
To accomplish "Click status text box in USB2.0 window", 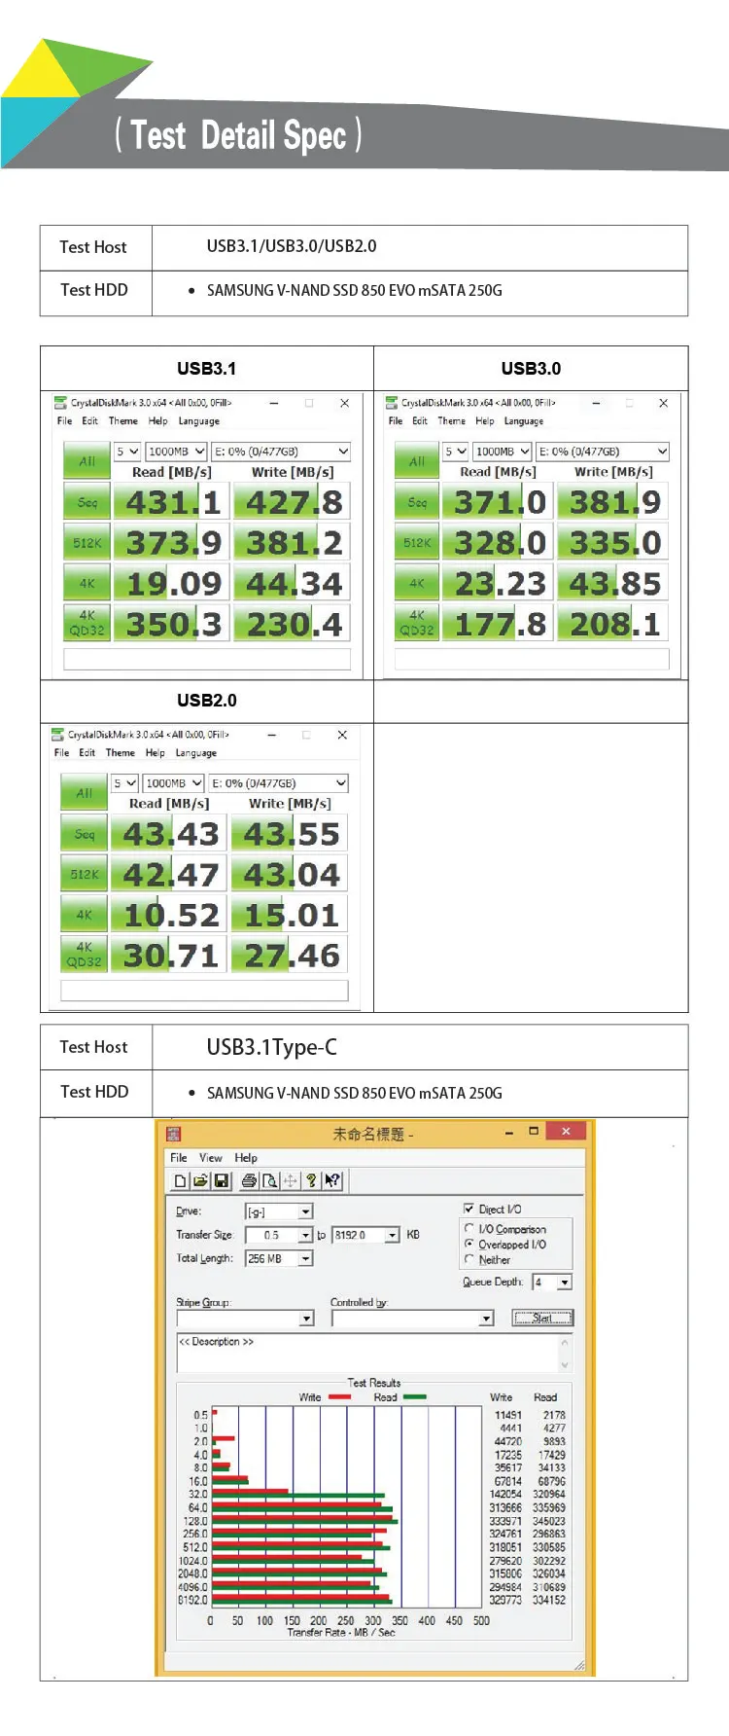I will (x=204, y=991).
